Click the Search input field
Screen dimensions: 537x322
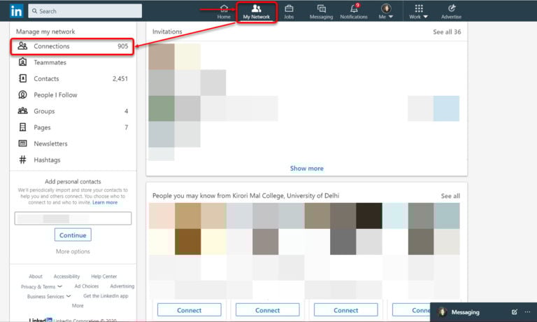click(85, 11)
